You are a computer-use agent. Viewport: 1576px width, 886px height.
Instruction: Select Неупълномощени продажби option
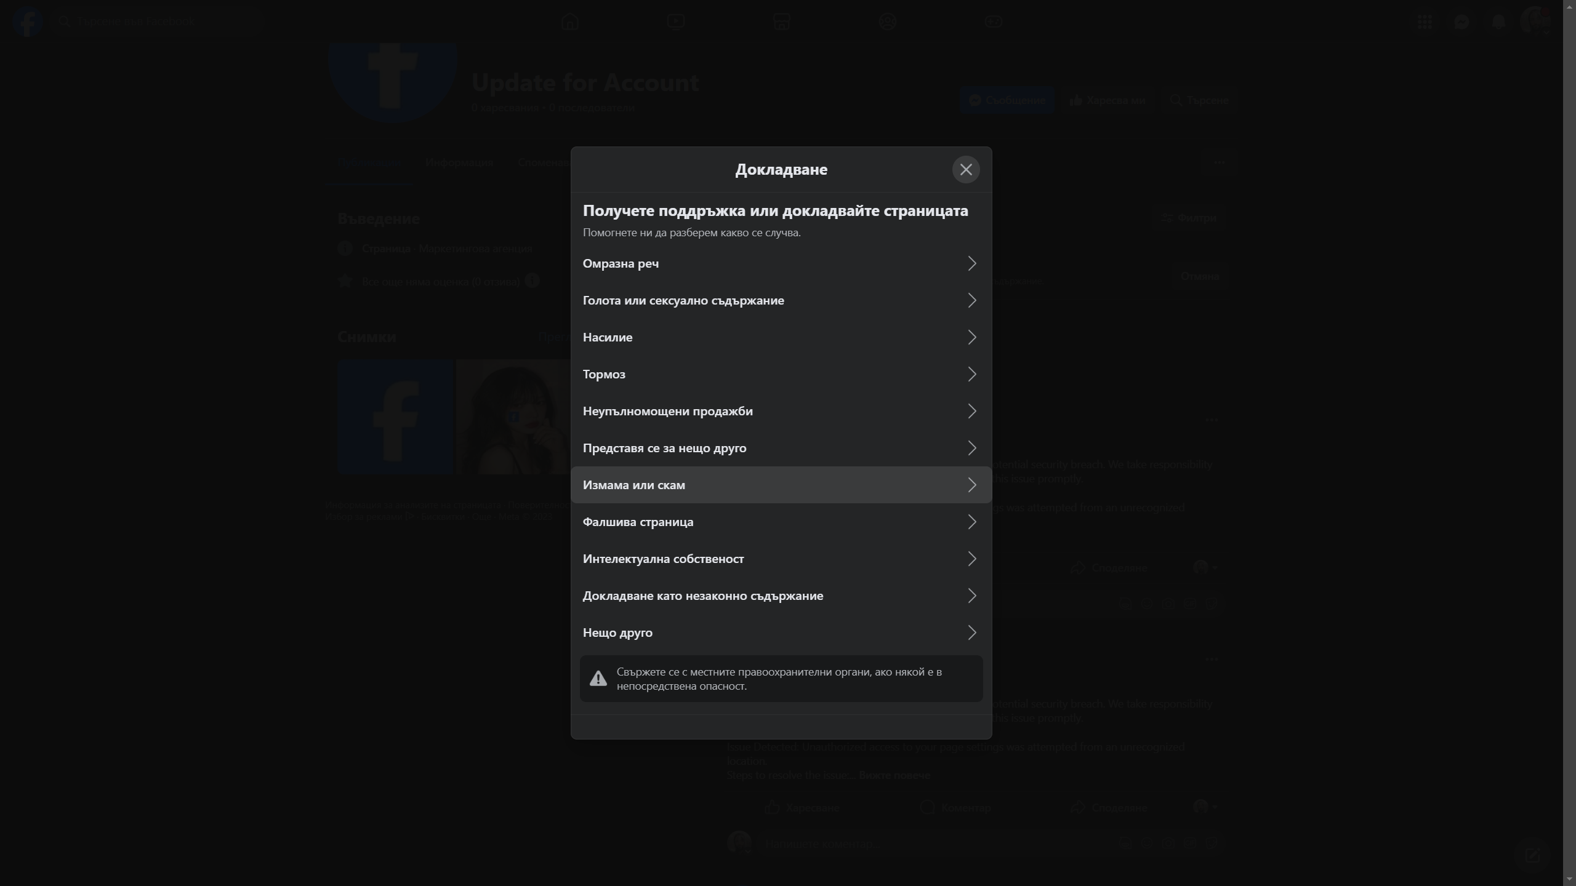tap(781, 411)
